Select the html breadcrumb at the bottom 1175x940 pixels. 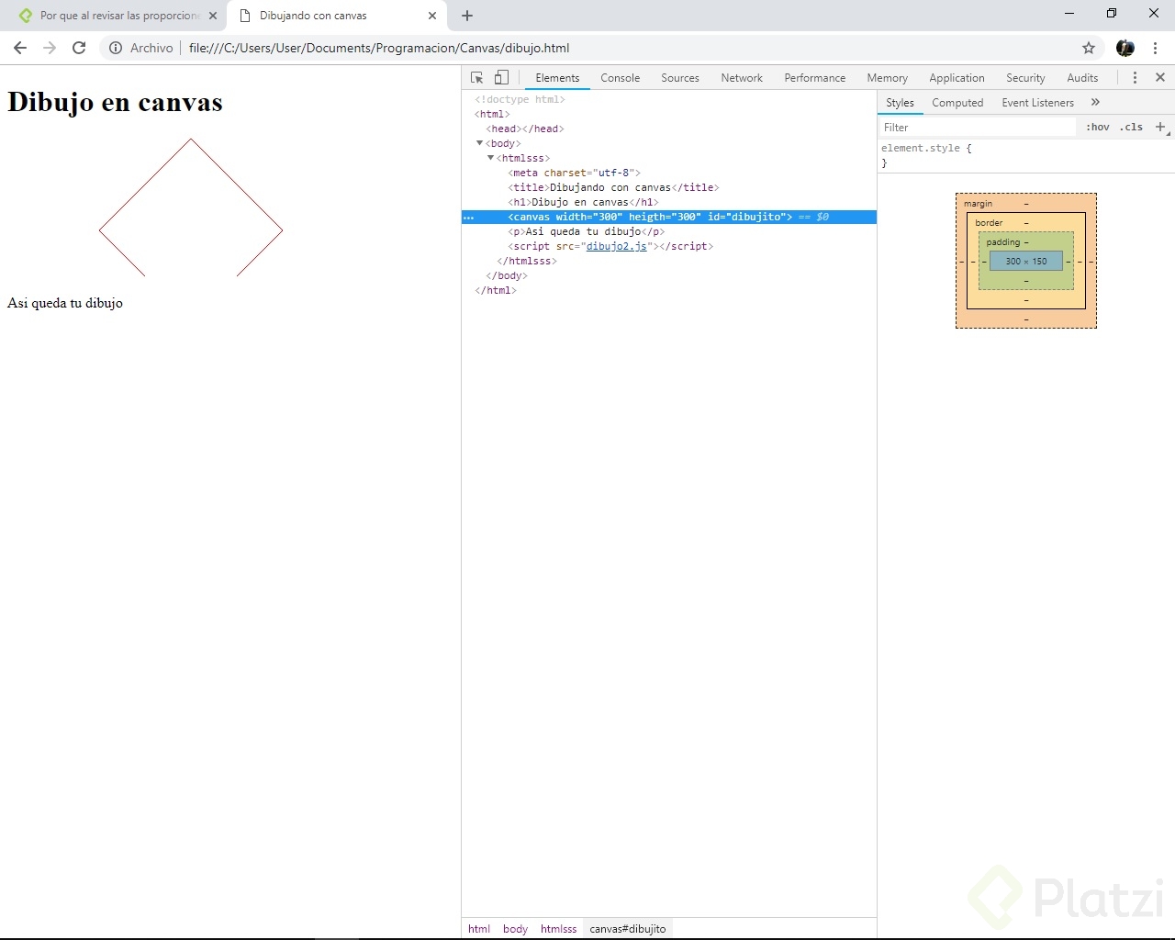point(479,929)
